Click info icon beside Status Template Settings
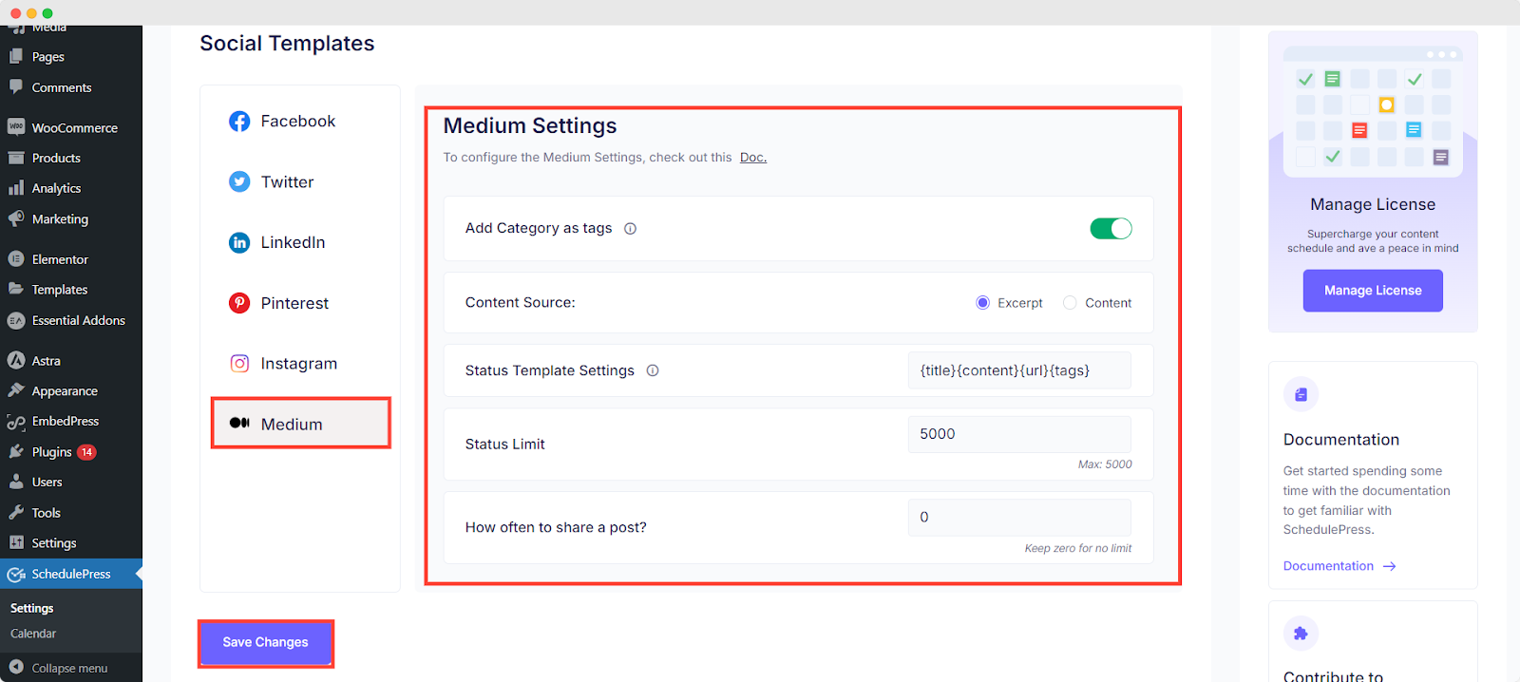This screenshot has height=682, width=1520. click(x=653, y=370)
